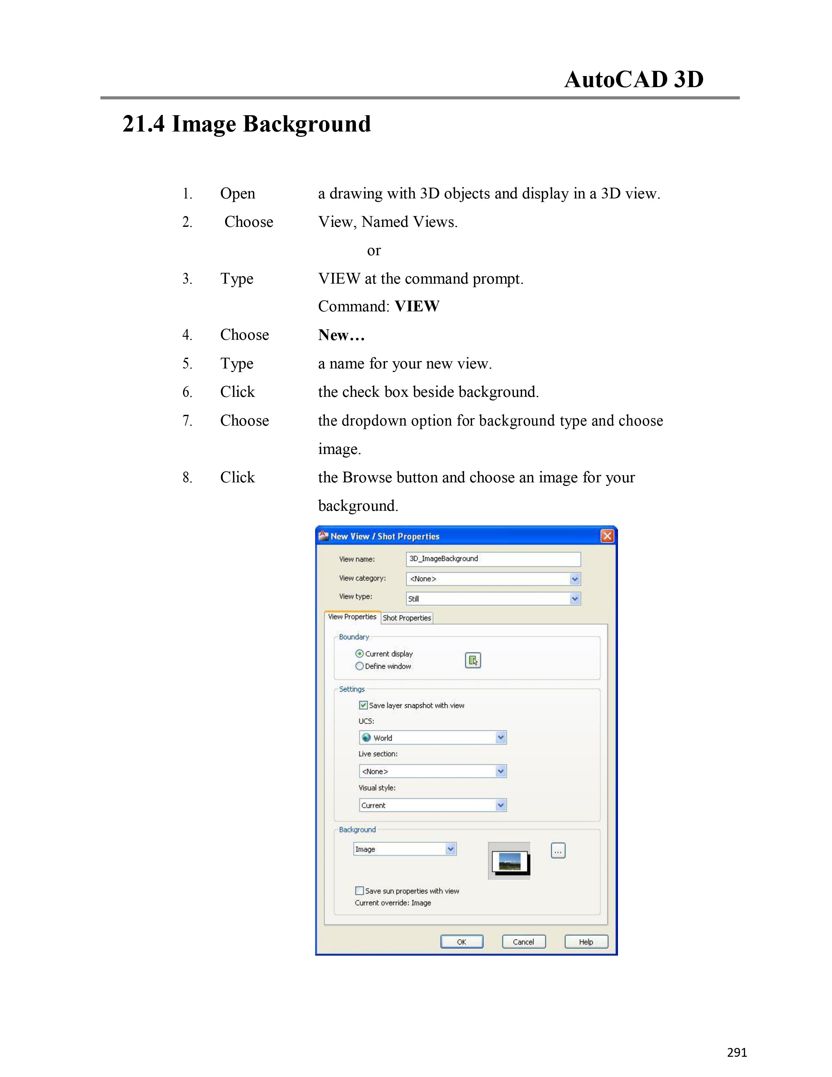The height and width of the screenshot is (1077, 832).
Task: Click the define view window icon button
Action: (473, 660)
